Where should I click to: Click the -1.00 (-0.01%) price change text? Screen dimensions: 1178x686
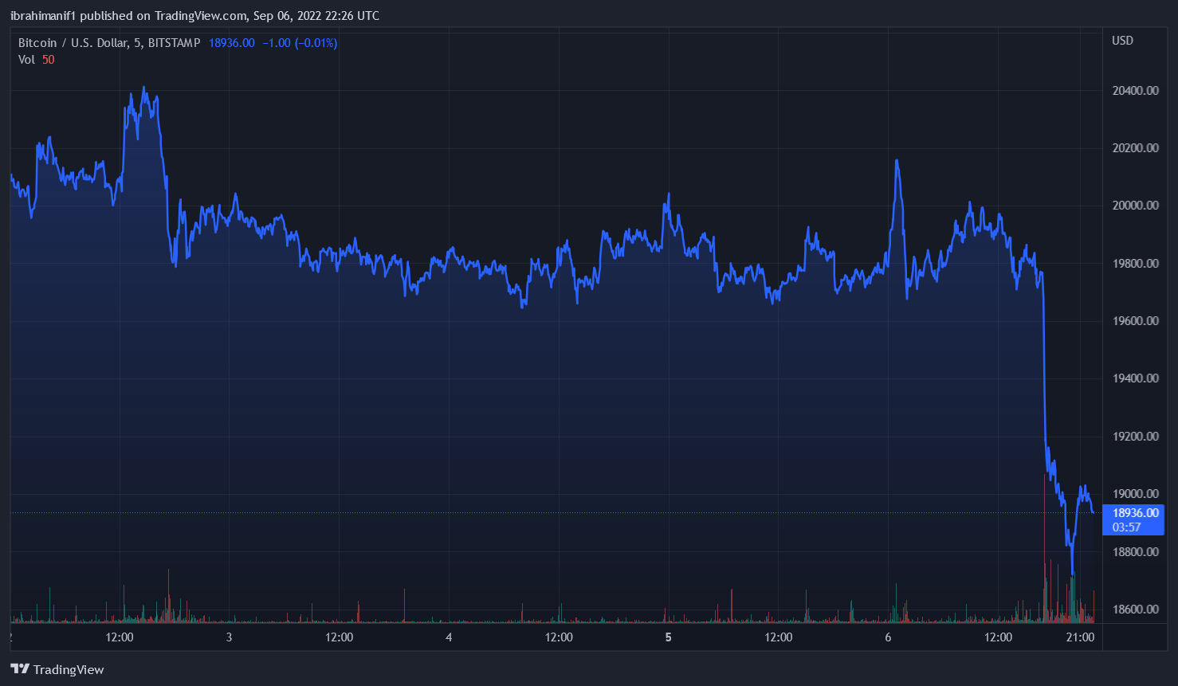click(x=300, y=43)
